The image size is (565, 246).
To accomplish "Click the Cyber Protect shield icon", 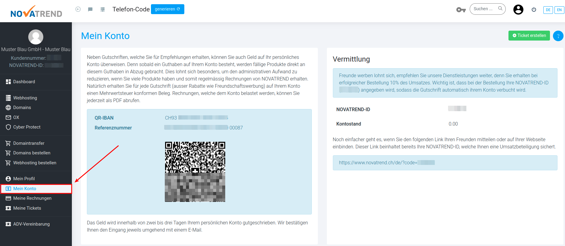I will pyautogui.click(x=8, y=127).
